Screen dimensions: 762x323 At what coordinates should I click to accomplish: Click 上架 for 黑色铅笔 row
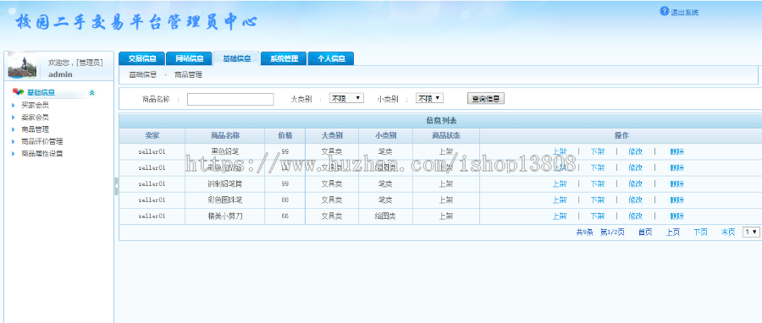click(560, 151)
